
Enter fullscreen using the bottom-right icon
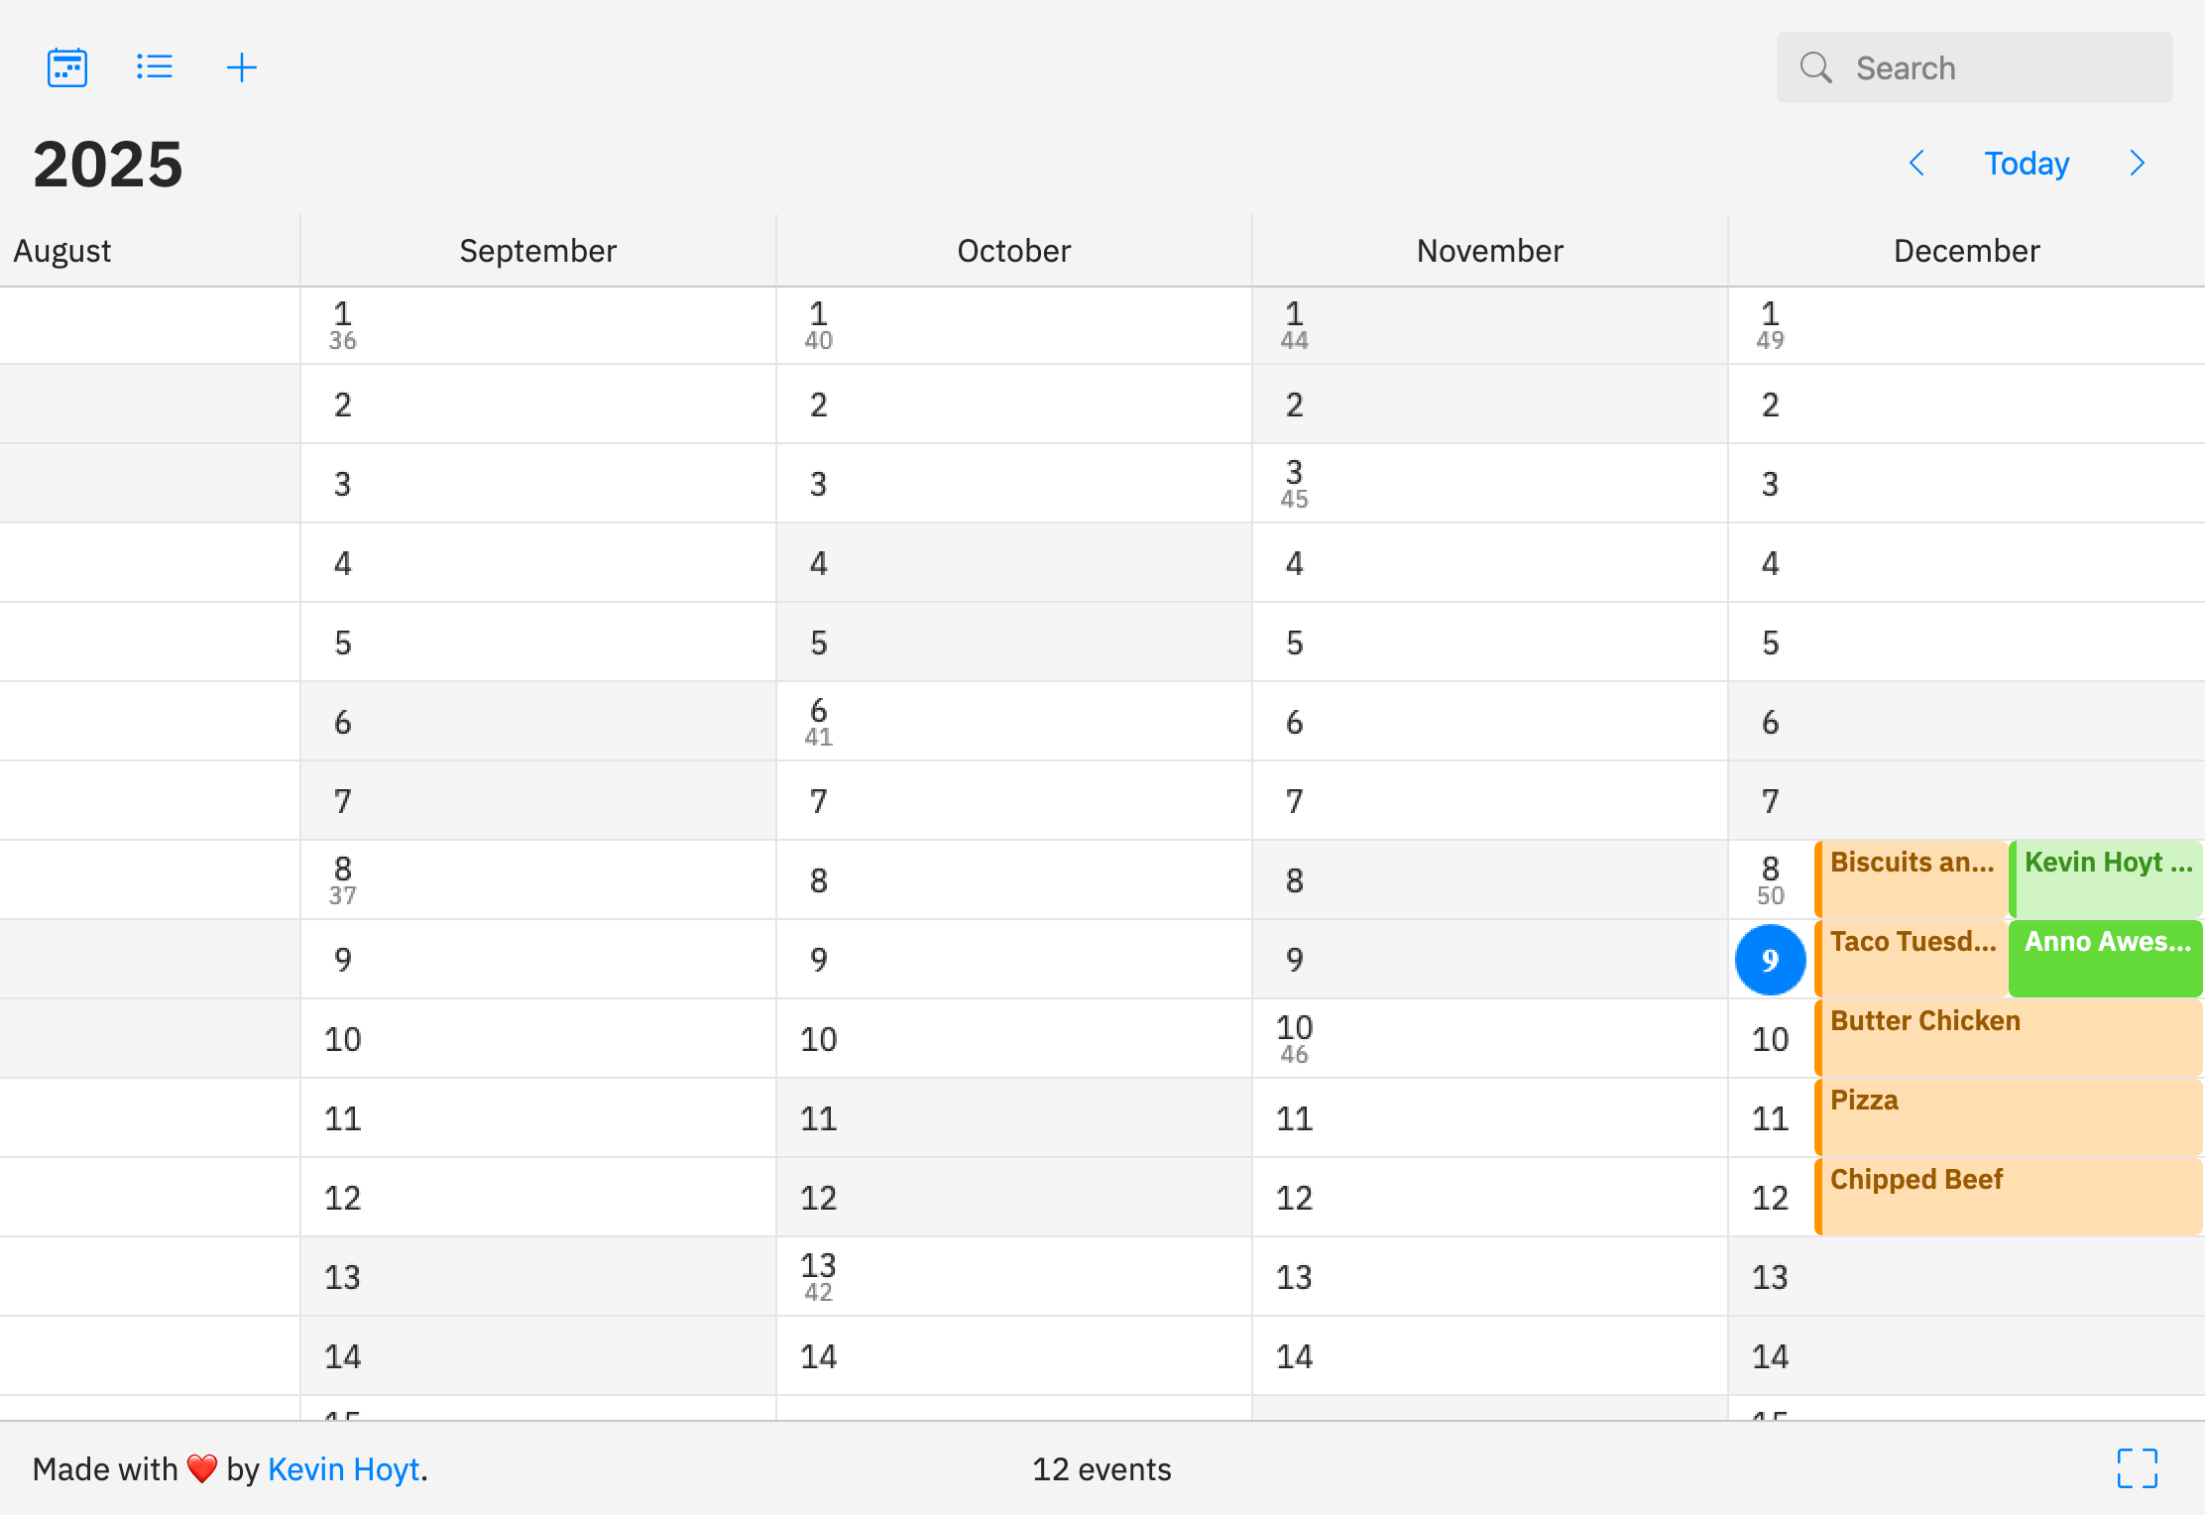click(2138, 1468)
